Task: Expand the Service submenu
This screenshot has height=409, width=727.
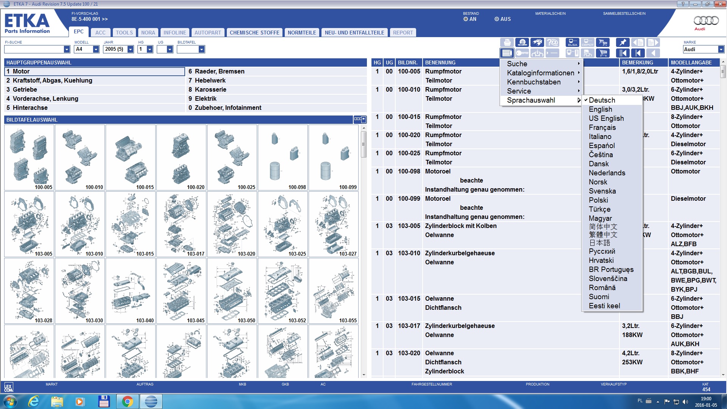Action: 541,91
